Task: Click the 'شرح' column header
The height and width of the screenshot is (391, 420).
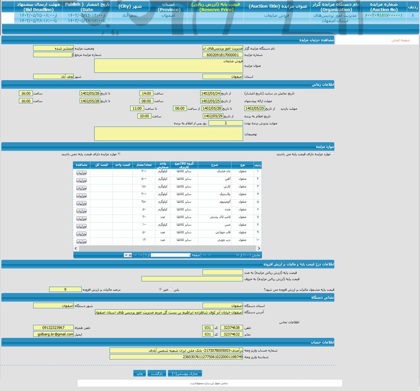Action: 215,165
